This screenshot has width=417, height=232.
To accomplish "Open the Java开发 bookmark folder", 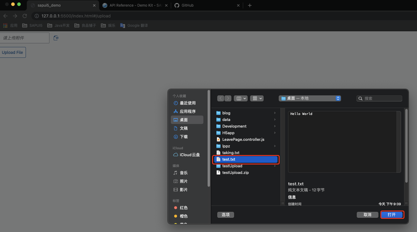I will (x=58, y=26).
